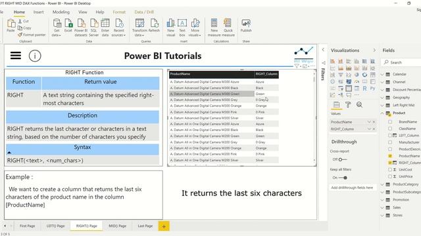Select the Q&A visual type
Screen dimensions: 421x236
pyautogui.click(x=349, y=94)
